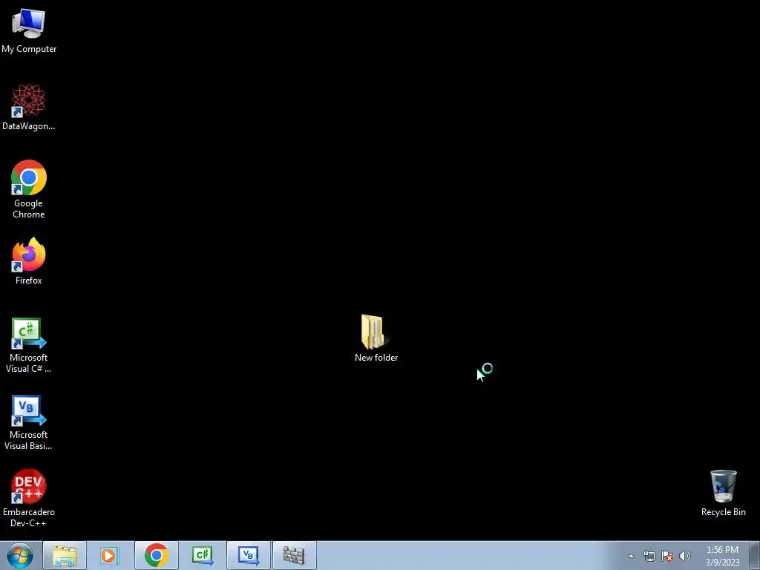Open Visual Basic from the taskbar
The width and height of the screenshot is (760, 570).
tap(248, 555)
